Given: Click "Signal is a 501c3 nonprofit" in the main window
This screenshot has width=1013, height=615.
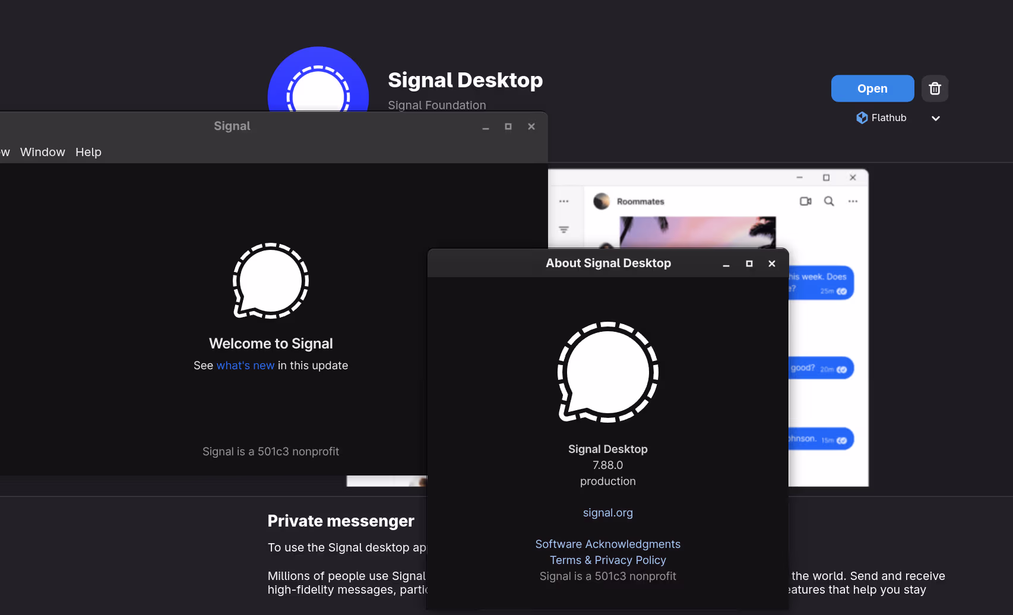Looking at the screenshot, I should [271, 452].
